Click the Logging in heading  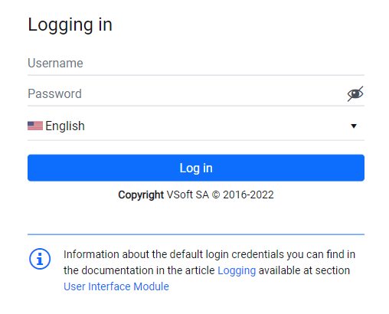70,25
